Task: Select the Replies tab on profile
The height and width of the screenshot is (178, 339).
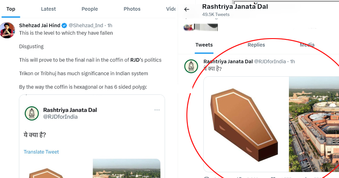Action: [256, 45]
